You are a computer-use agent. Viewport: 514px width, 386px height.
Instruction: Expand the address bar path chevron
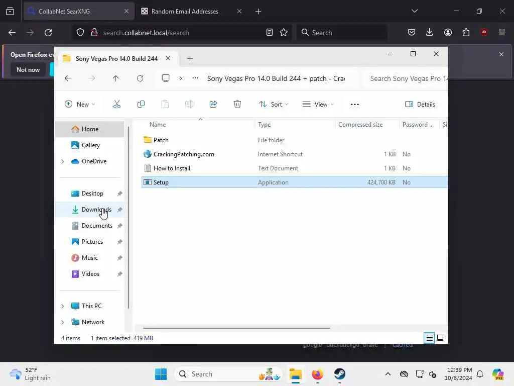click(x=181, y=78)
